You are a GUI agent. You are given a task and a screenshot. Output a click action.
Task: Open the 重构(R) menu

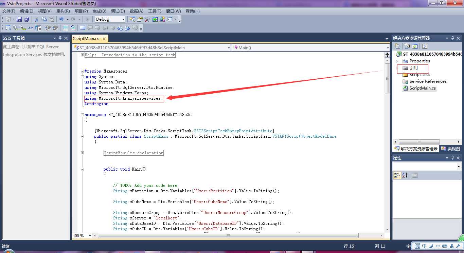point(63,11)
